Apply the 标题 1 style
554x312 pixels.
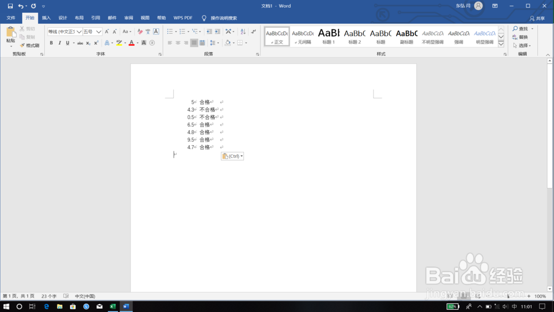click(329, 37)
